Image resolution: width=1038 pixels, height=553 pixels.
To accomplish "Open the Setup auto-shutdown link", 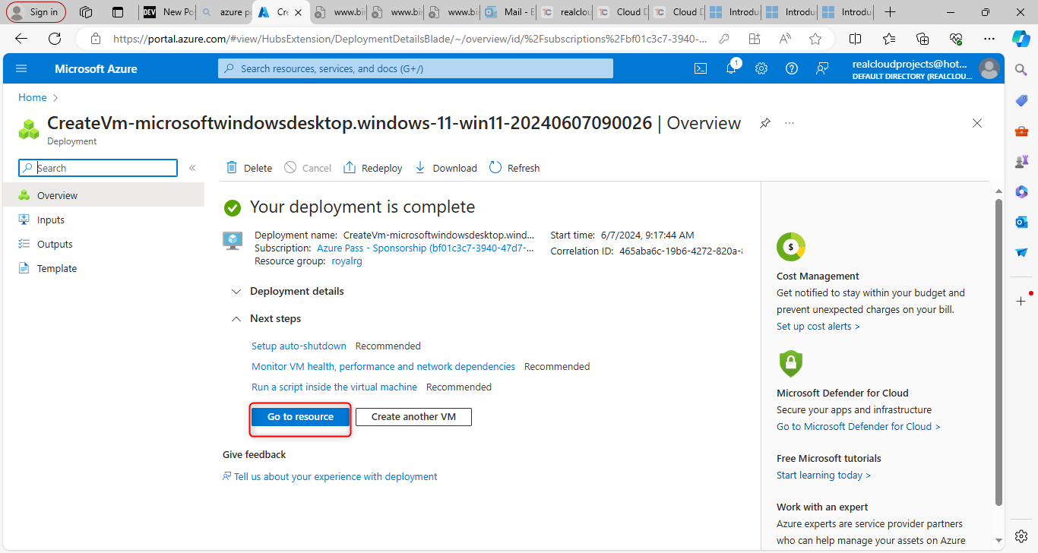I will [299, 346].
